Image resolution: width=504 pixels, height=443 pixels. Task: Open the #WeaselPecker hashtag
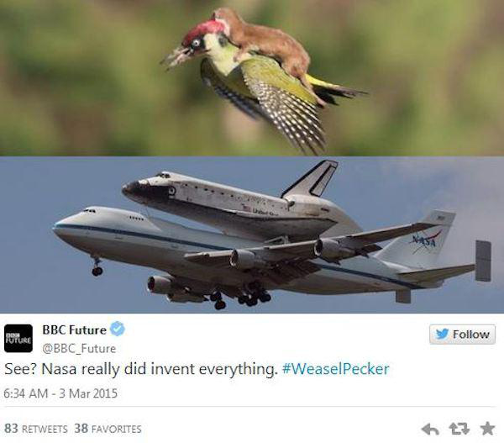(335, 369)
